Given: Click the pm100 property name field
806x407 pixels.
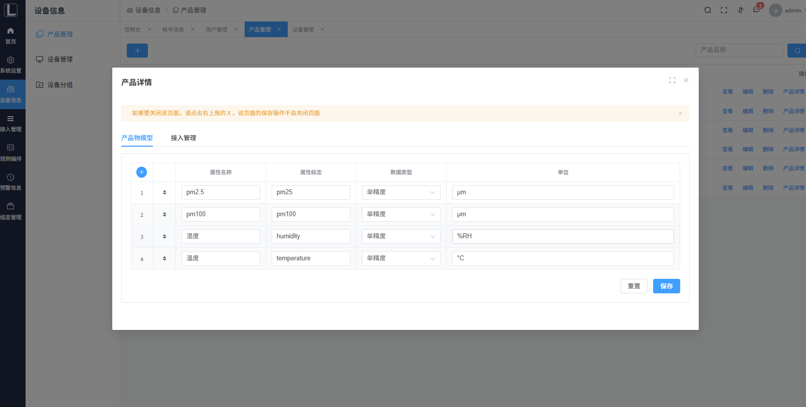Looking at the screenshot, I should click(x=221, y=214).
